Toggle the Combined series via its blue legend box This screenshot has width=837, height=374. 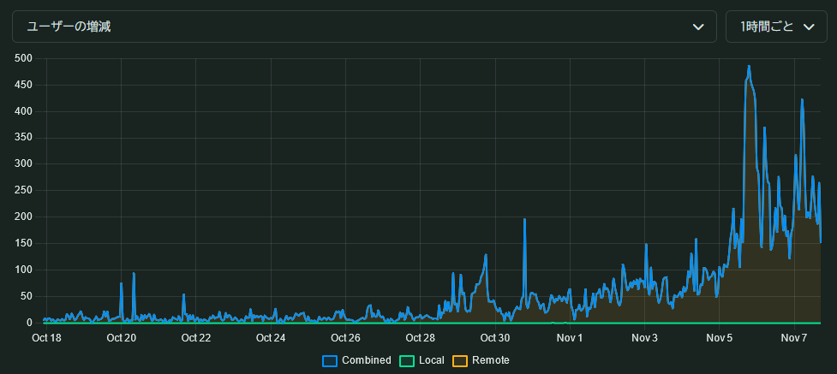pos(330,360)
